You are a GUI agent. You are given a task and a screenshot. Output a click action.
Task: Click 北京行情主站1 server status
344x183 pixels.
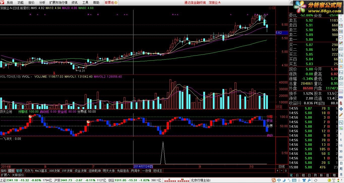(x=200, y=180)
